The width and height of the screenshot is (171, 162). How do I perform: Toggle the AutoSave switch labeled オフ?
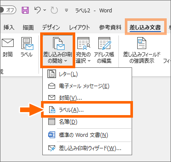pyautogui.click(x=8, y=10)
